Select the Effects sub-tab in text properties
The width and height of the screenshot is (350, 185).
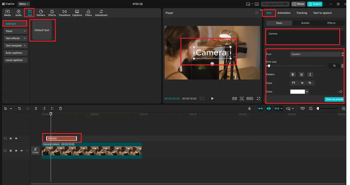pyautogui.click(x=331, y=23)
